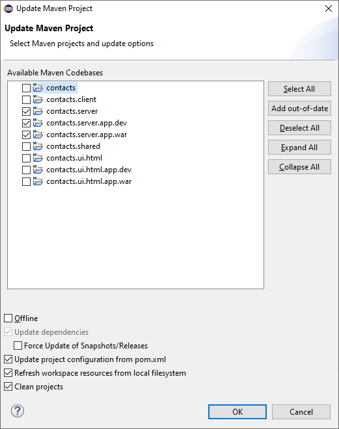The image size is (339, 429).
Task: Select the contacts.ui.html label
Action: coord(74,158)
